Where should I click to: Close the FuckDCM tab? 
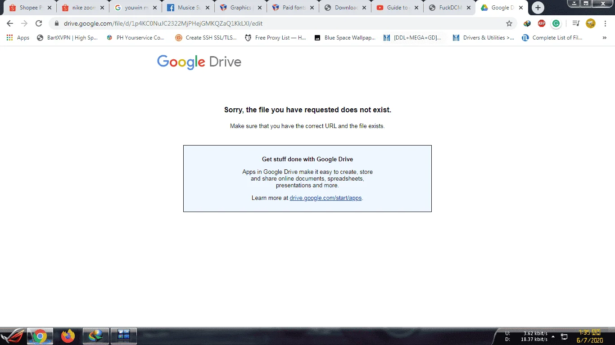(x=469, y=8)
